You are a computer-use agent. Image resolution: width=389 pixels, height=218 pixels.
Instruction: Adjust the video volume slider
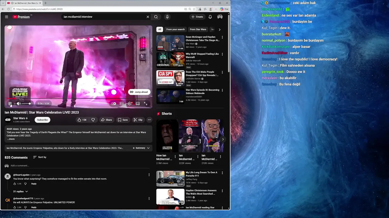tap(26, 104)
